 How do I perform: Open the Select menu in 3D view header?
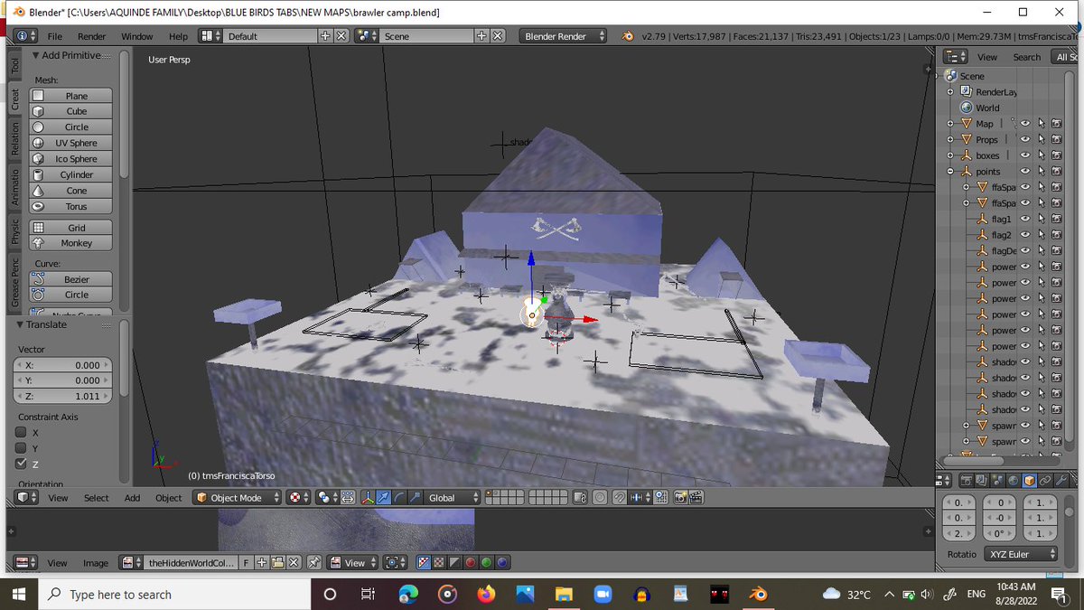[97, 498]
